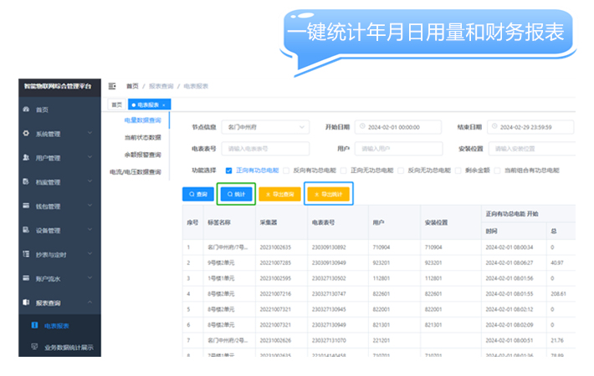Enable the 反向有功总电能 checkbox
The width and height of the screenshot is (594, 376).
(x=287, y=170)
